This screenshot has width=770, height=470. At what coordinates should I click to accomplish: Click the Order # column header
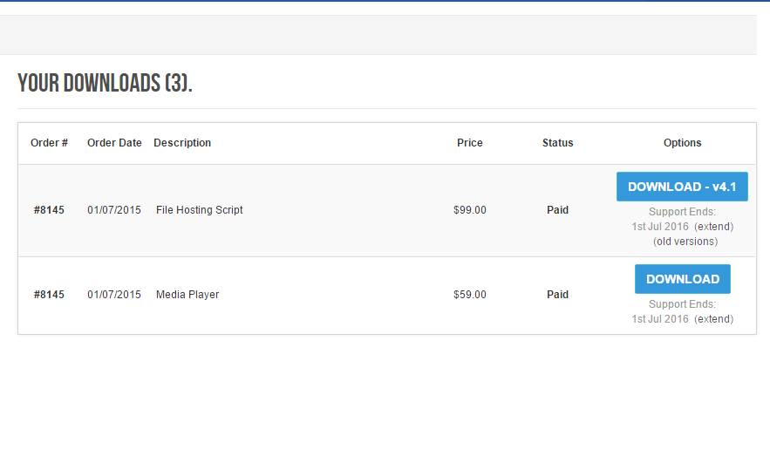[x=49, y=143]
